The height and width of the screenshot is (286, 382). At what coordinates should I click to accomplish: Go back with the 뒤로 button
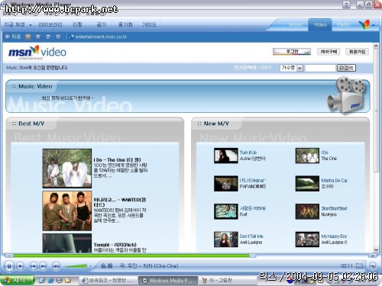click(x=13, y=37)
